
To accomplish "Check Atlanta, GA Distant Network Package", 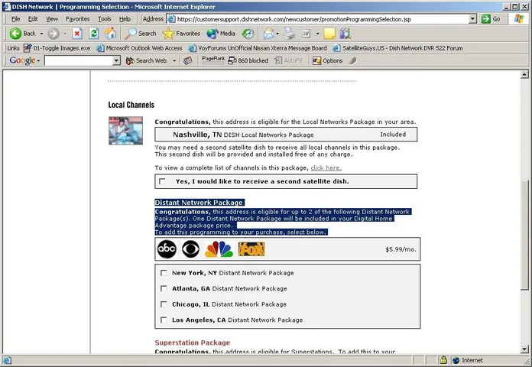I will tap(164, 288).
